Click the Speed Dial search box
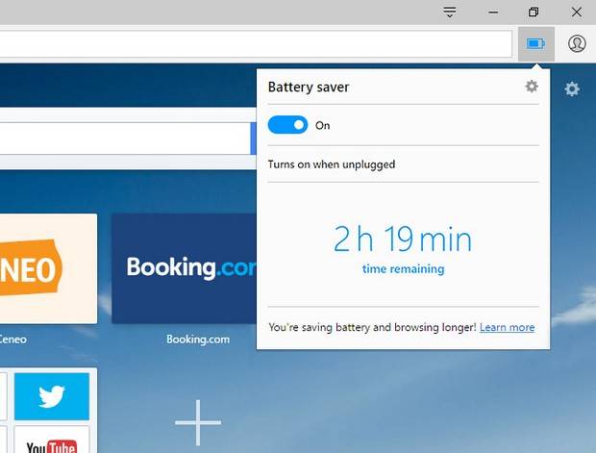The height and width of the screenshot is (453, 596). click(125, 138)
